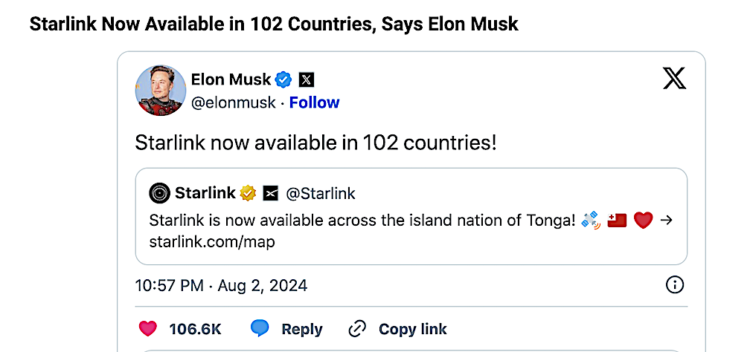This screenshot has height=352, width=750.
Task: Click the "Starlink now available in 102 countries!" text
Action: [x=315, y=143]
